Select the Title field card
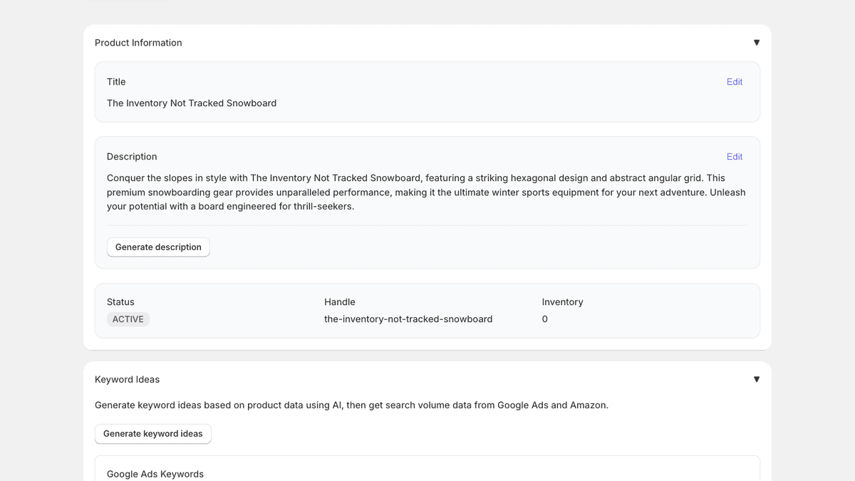Image resolution: width=855 pixels, height=481 pixels. pos(427,91)
